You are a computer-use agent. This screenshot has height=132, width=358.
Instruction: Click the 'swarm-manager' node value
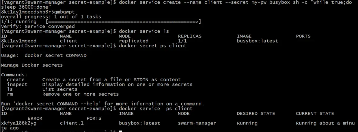pos(197,123)
